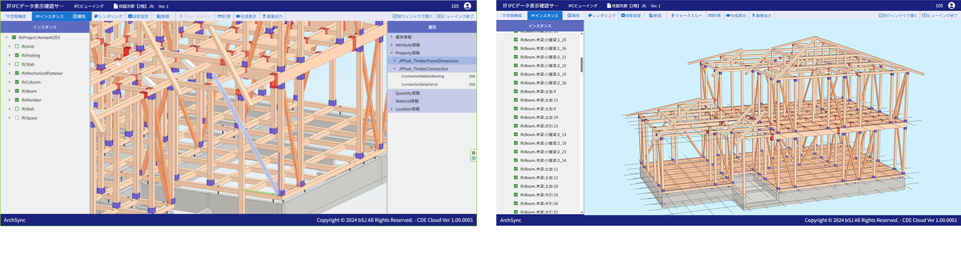Select the 計測 measure tool in right viewer
This screenshot has width=961, height=256.
coord(716,15)
